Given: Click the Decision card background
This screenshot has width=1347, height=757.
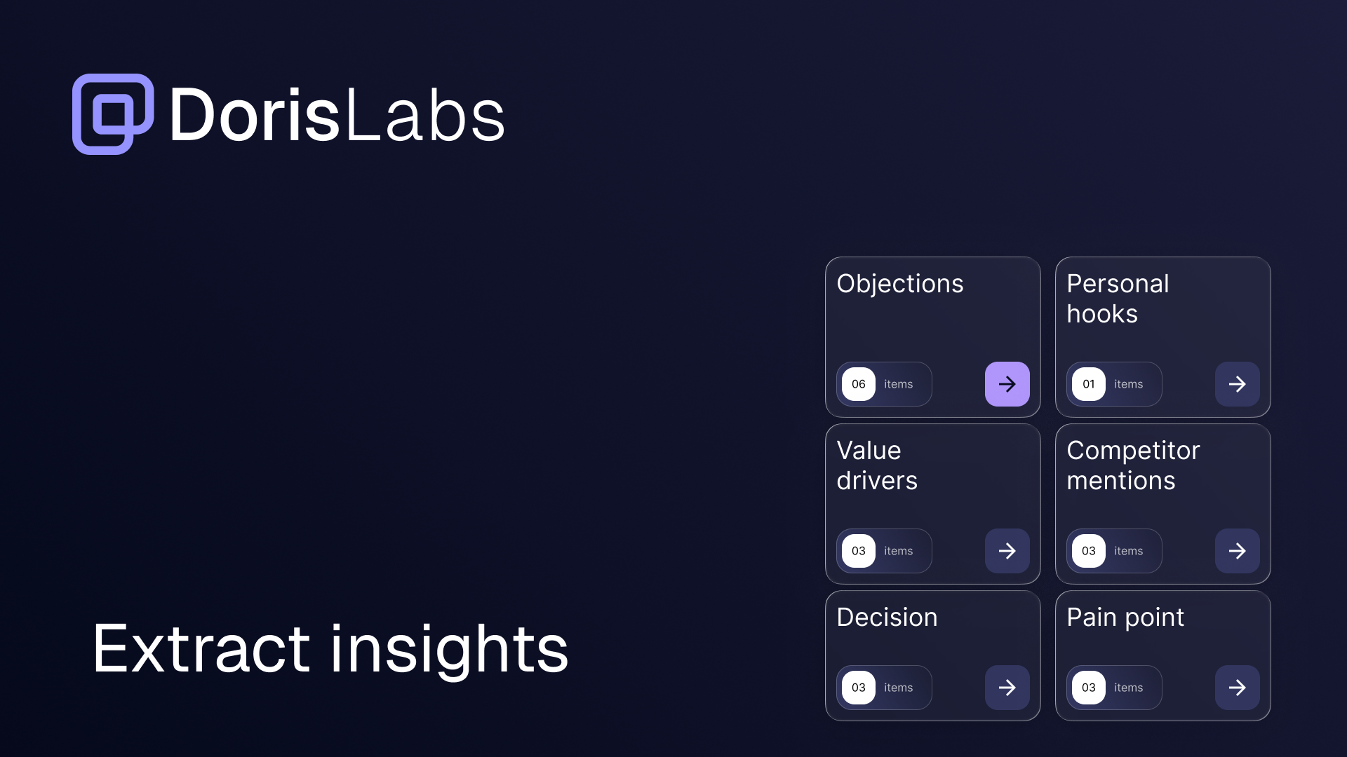Looking at the screenshot, I should tap(933, 638).
